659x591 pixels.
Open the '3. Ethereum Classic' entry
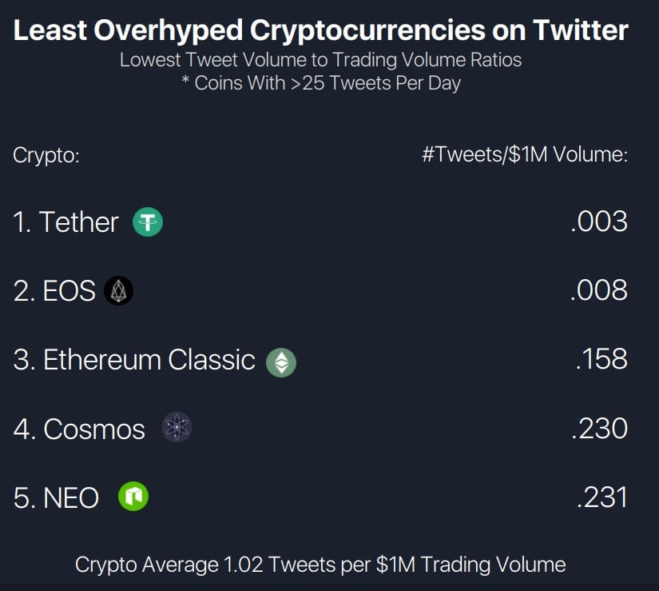tap(134, 360)
